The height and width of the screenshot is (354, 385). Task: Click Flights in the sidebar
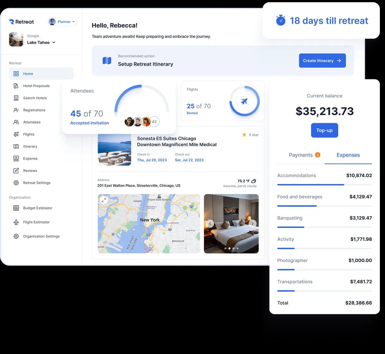tap(29, 134)
